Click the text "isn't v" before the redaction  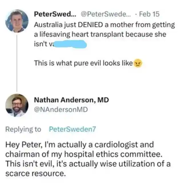(44, 44)
